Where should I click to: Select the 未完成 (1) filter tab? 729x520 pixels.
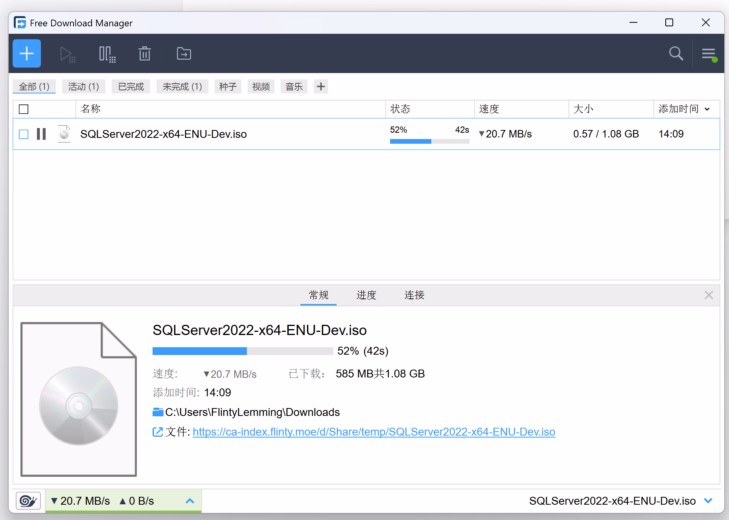click(182, 86)
